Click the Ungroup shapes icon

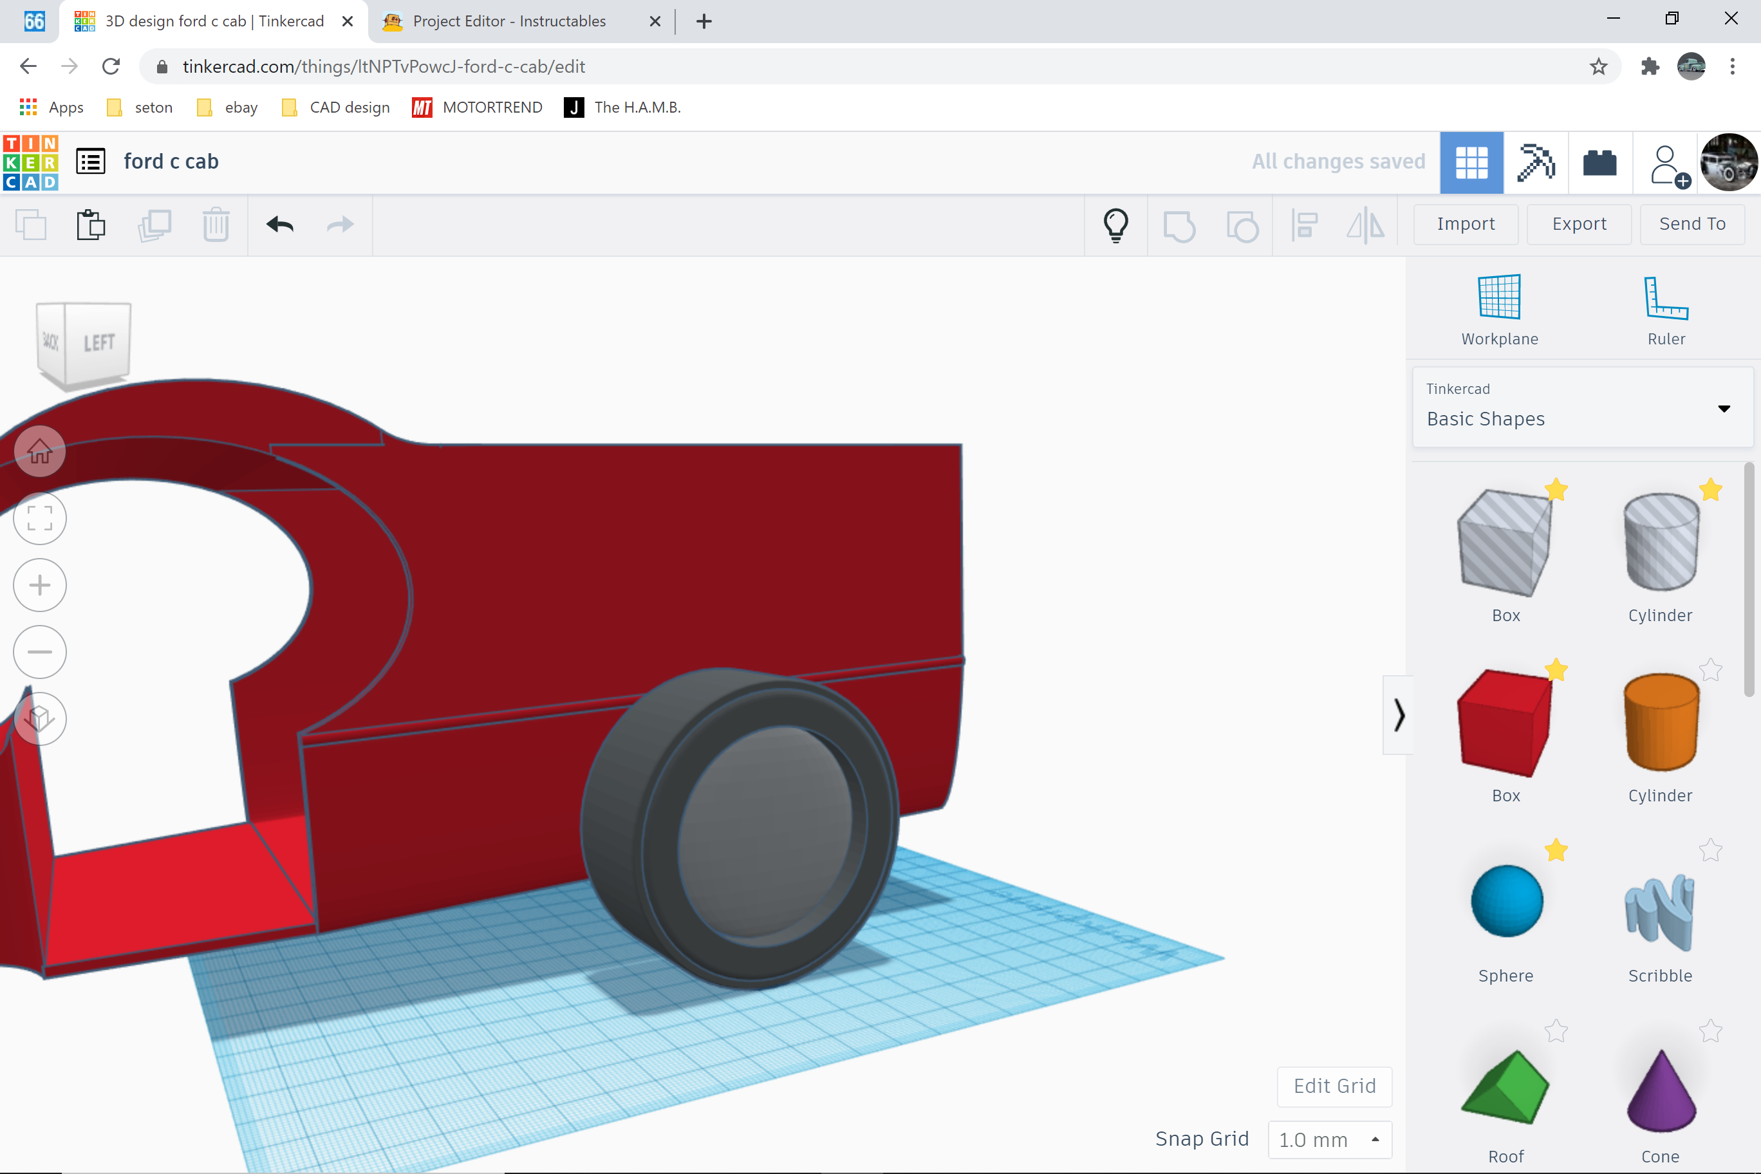1242,226
